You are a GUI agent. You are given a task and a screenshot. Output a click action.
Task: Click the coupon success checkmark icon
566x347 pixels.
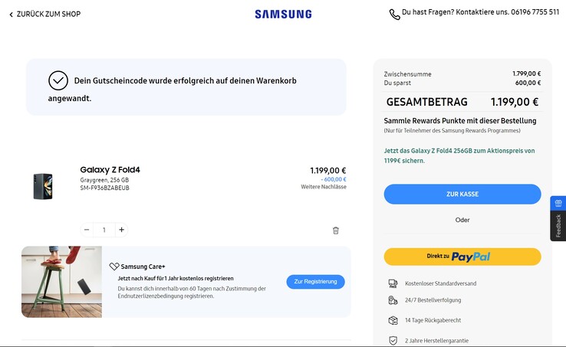pyautogui.click(x=58, y=80)
